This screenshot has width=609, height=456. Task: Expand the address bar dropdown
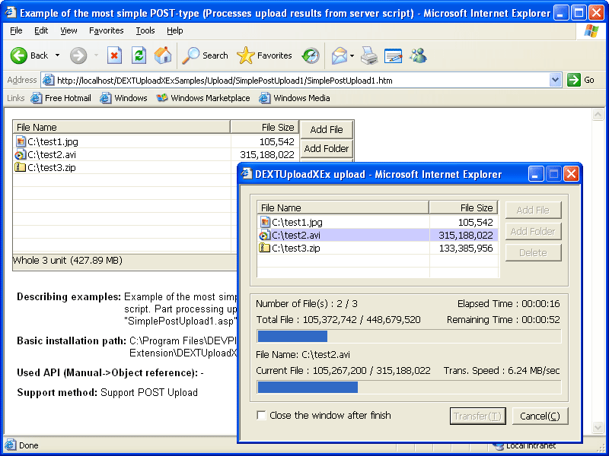click(555, 80)
